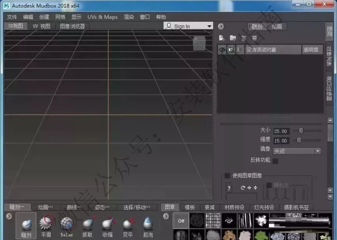Open the 显示 menu

[x=76, y=17]
